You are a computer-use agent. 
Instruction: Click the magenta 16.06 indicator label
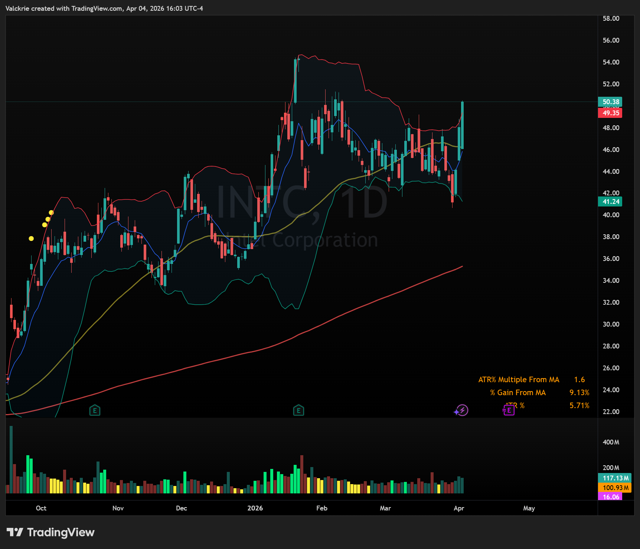[x=610, y=497]
